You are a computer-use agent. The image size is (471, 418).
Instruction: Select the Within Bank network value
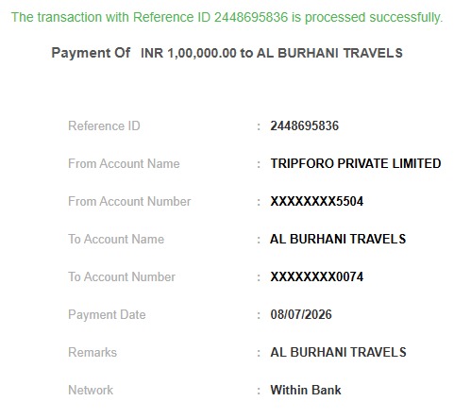pos(306,390)
